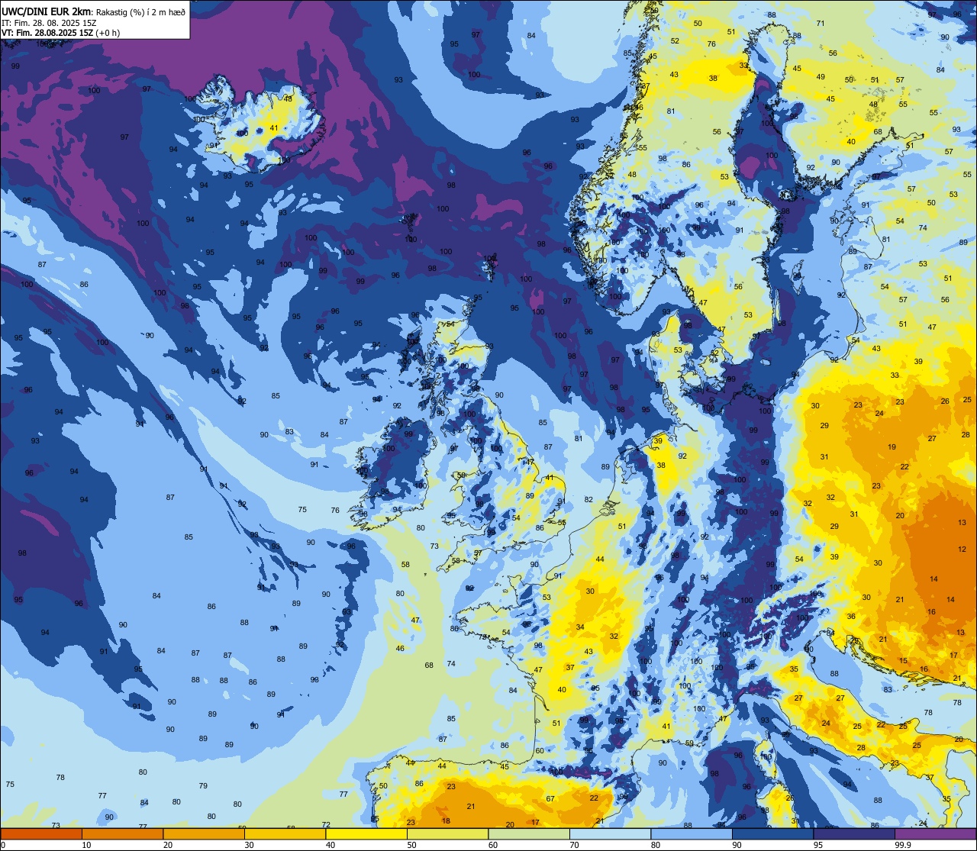Viewport: 977px width, 851px height.
Task: Click the 30–40 amber legend swatch
Action: coord(285,833)
